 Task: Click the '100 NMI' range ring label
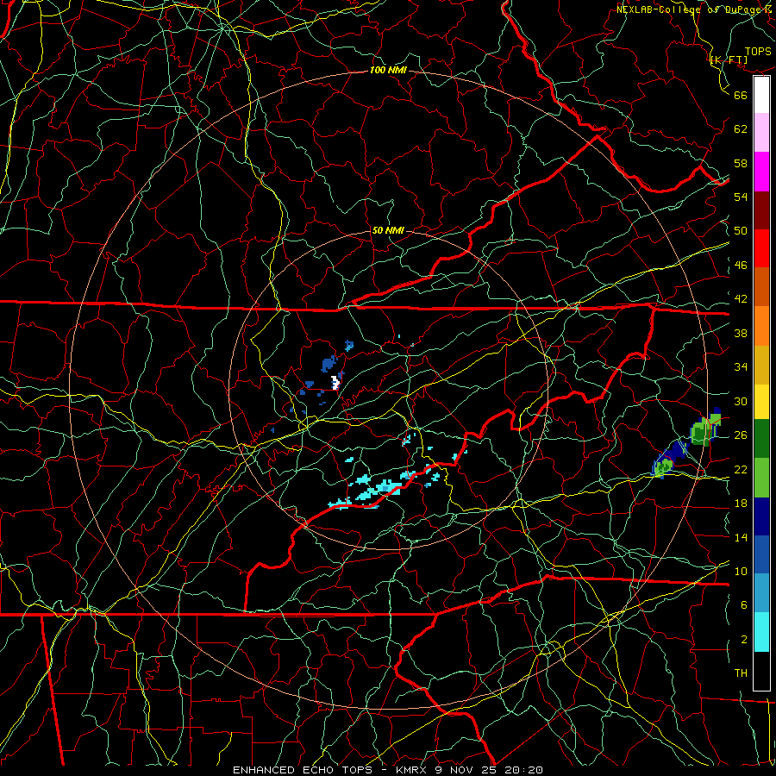coord(388,70)
